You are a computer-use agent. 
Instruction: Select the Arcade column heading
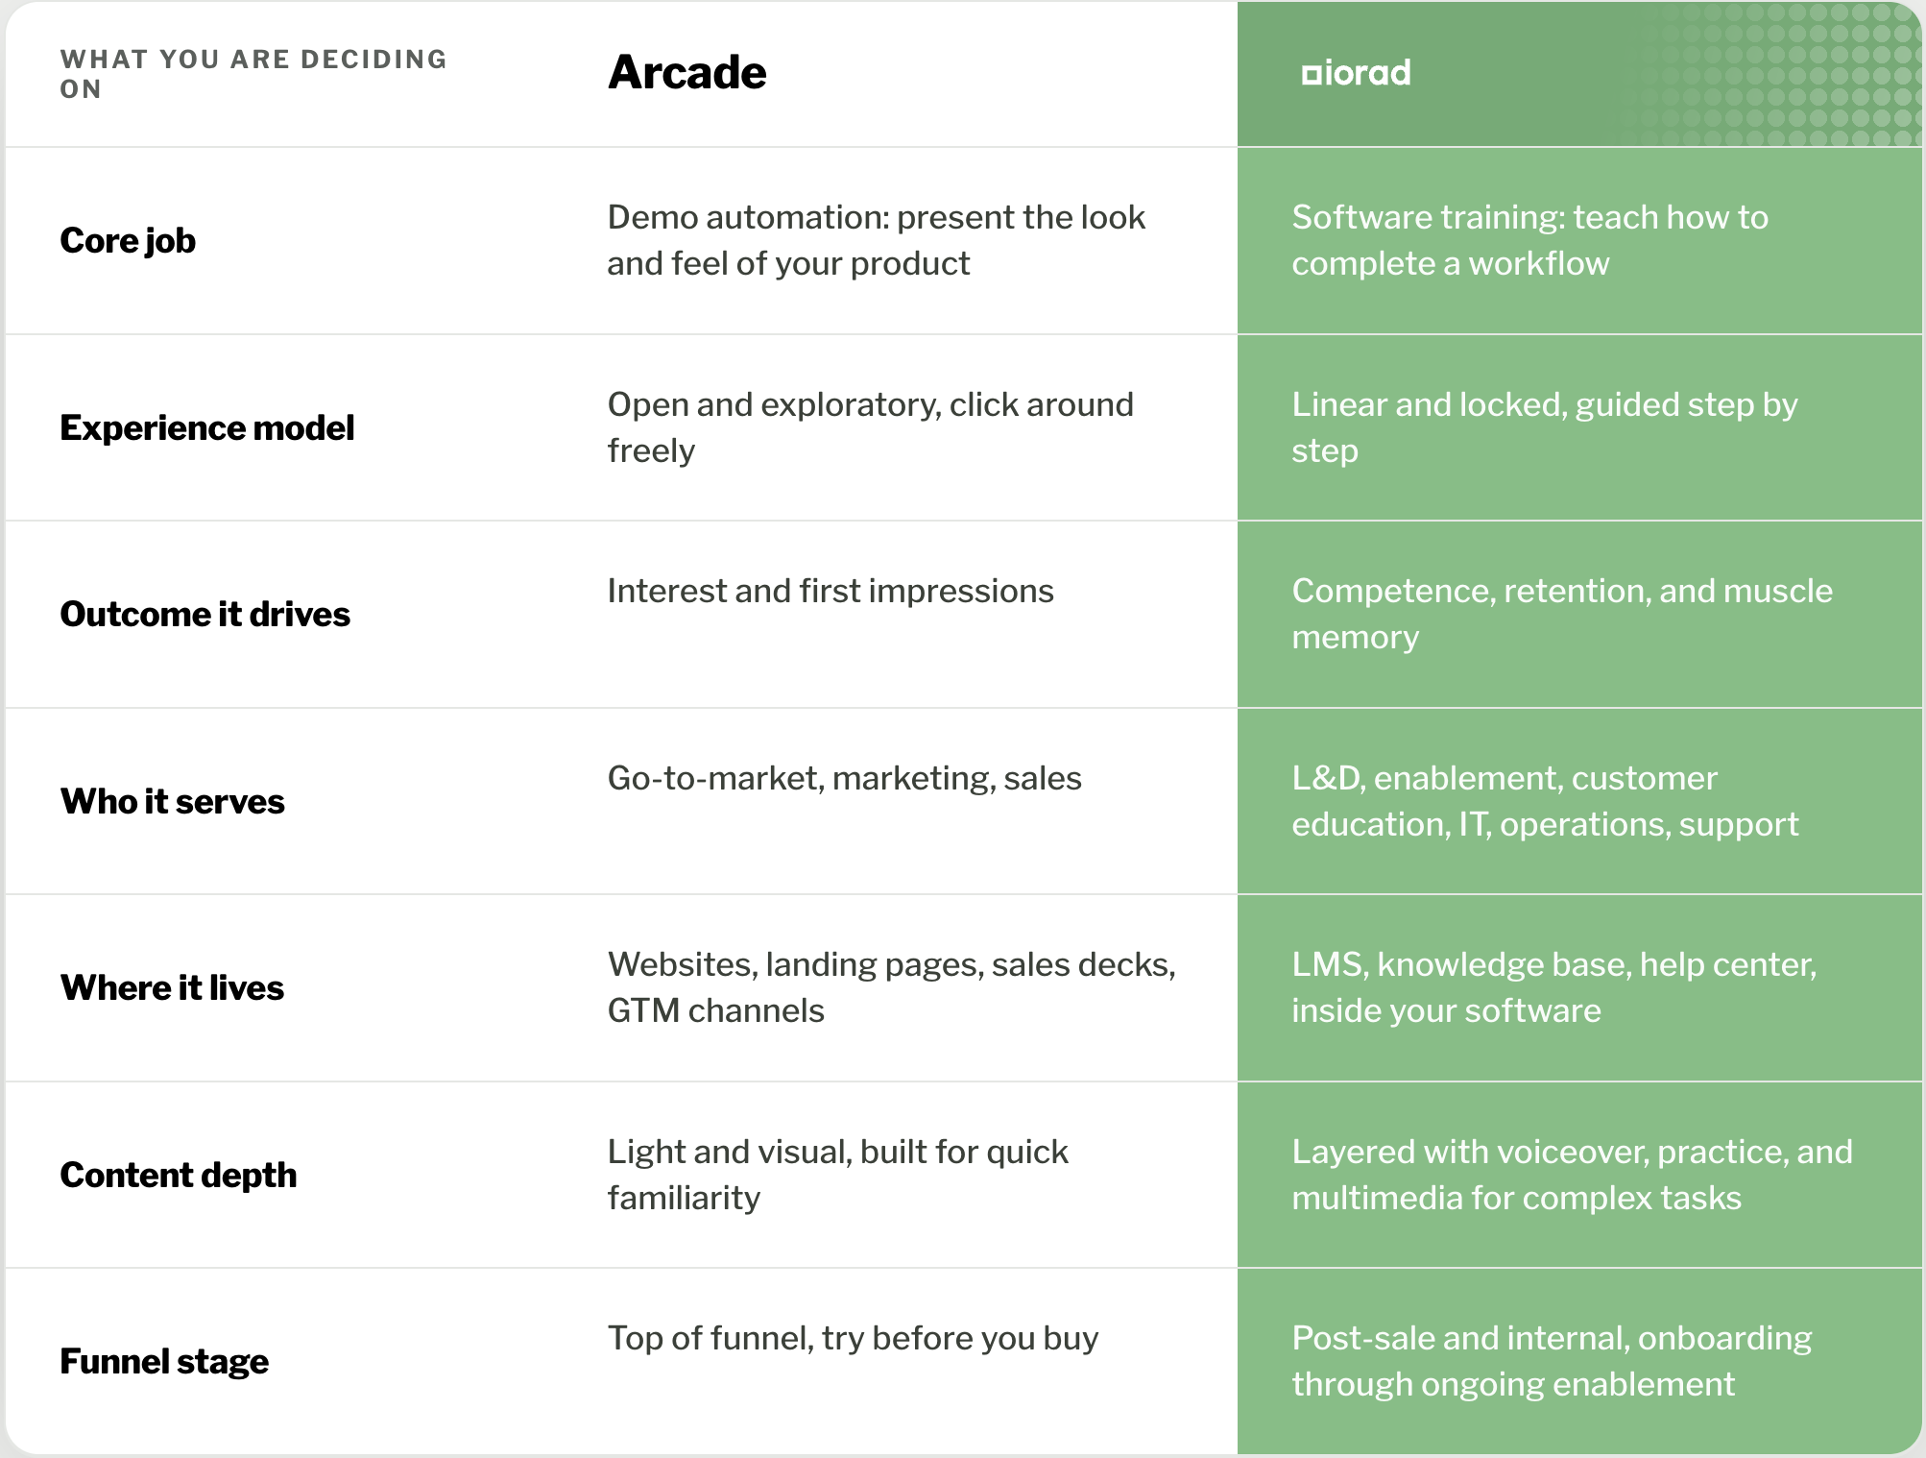pyautogui.click(x=687, y=73)
